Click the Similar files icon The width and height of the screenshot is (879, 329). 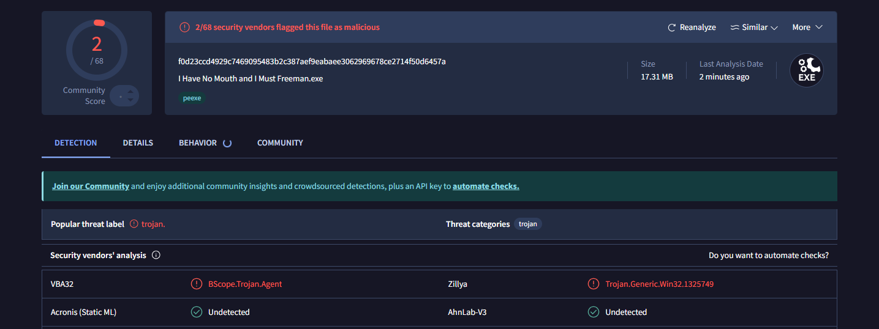coord(735,28)
